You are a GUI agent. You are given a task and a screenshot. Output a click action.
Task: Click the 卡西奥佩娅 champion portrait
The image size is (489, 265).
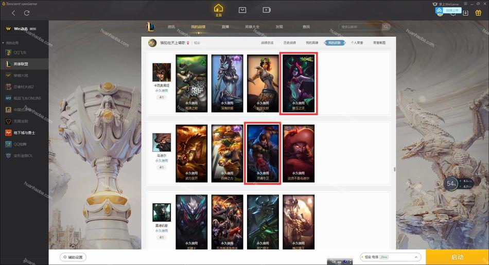tap(162, 73)
